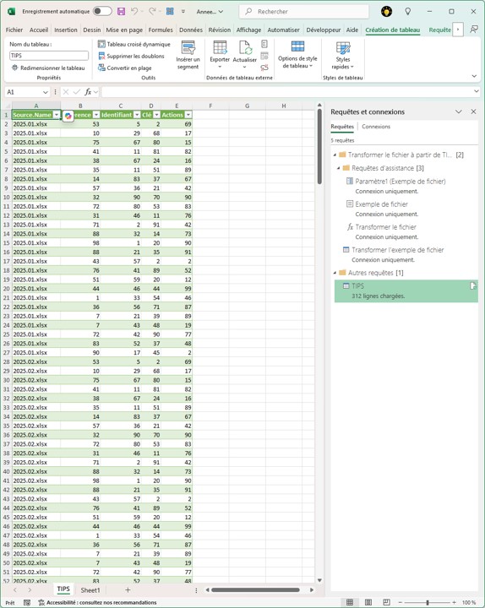Close the Requêtes et connexions pane

click(x=473, y=111)
